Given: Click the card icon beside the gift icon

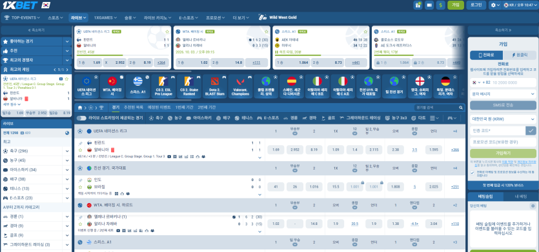Looking at the screenshot, I should [429, 5].
